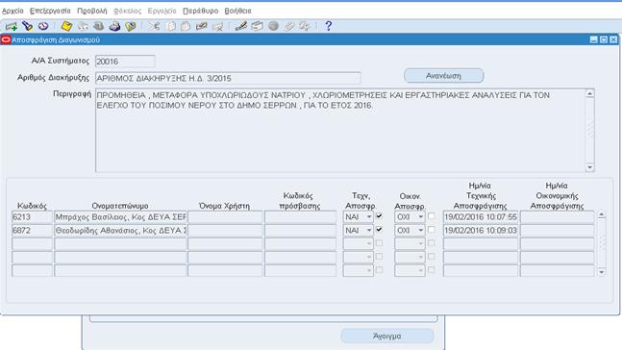Click date cell 19/02/2016 10:09:03
The image size is (622, 350).
pos(481,231)
